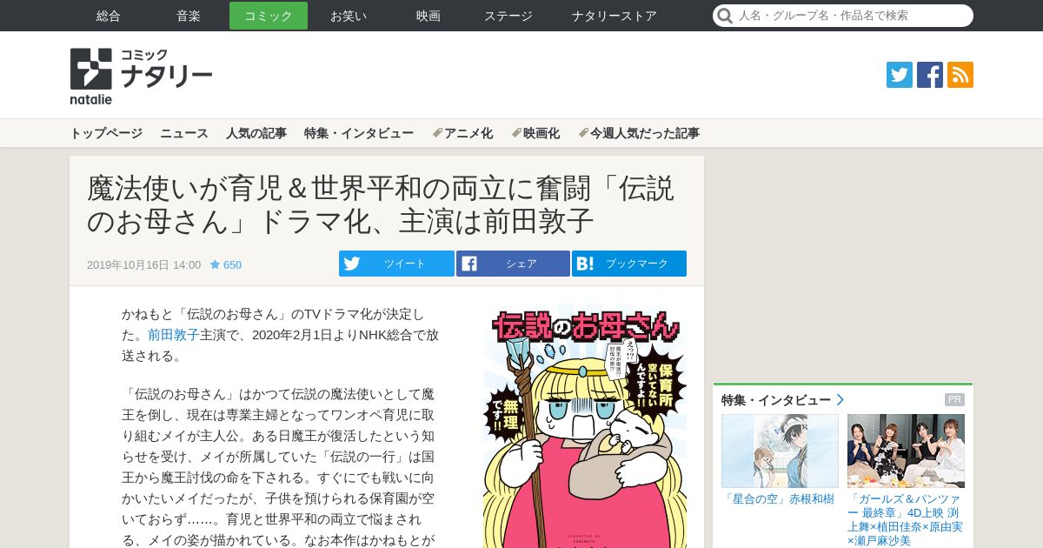Open ニュース in sub navigation
This screenshot has width=1043, height=548.
(184, 133)
